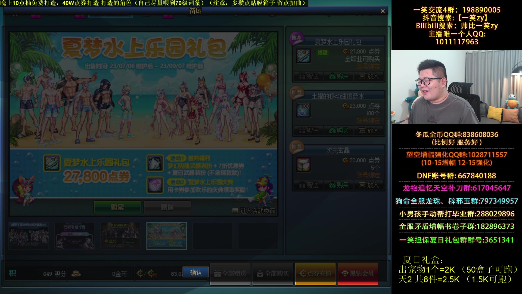
Task: Click the 黑钻会员 button
Action: pyautogui.click(x=358, y=274)
